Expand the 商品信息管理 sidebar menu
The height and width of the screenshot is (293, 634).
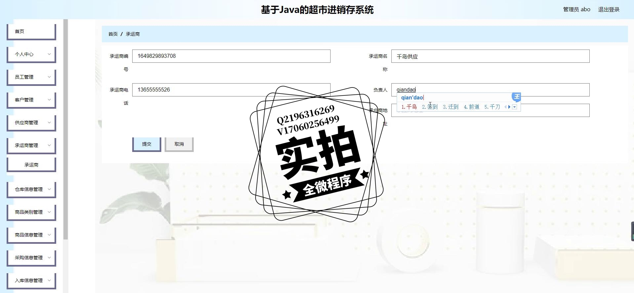coord(31,235)
